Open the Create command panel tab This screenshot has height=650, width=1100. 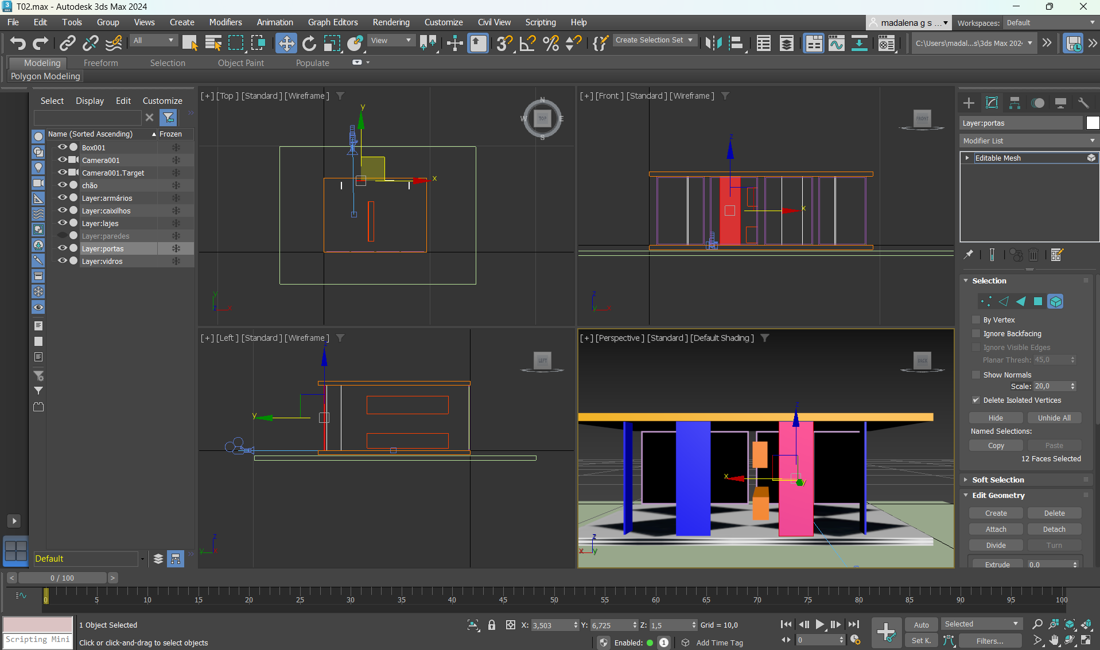(x=969, y=103)
